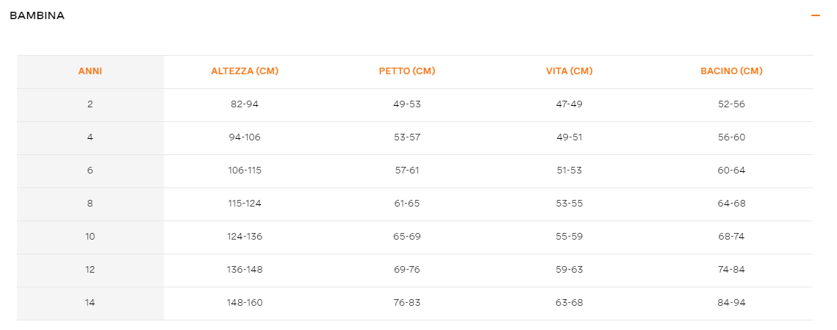Click the age 10 row label
The image size is (837, 330).
click(90, 237)
